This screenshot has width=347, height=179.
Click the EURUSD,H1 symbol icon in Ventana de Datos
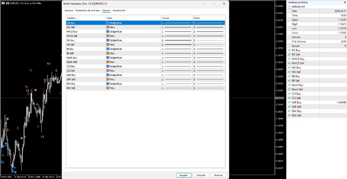coord(289,7)
